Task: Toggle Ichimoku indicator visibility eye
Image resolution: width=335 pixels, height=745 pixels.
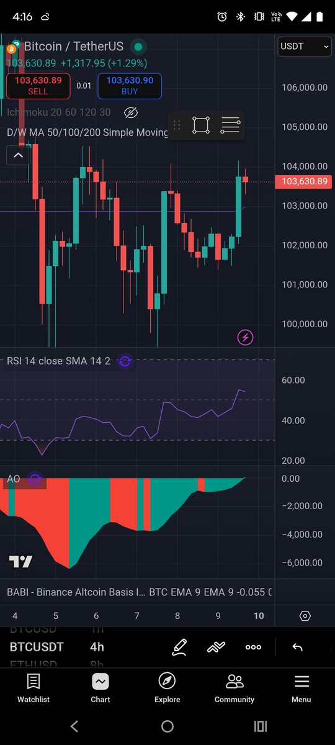Action: pos(130,112)
